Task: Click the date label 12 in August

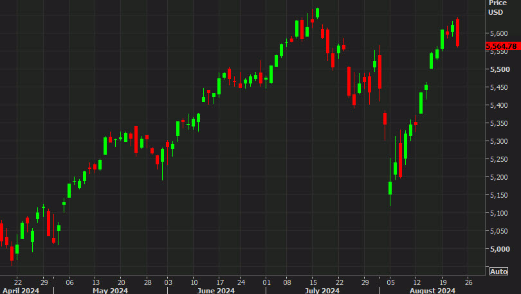Action: [417, 282]
